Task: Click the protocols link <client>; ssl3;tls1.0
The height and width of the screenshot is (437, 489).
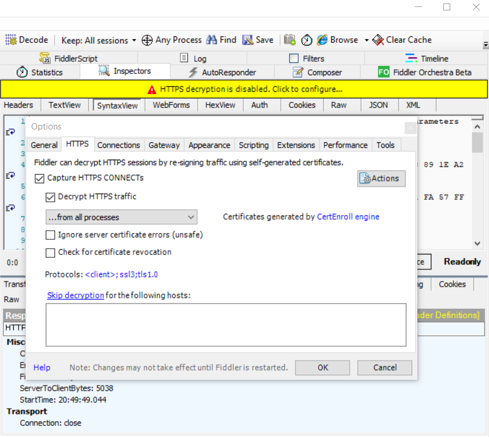Action: pos(121,275)
